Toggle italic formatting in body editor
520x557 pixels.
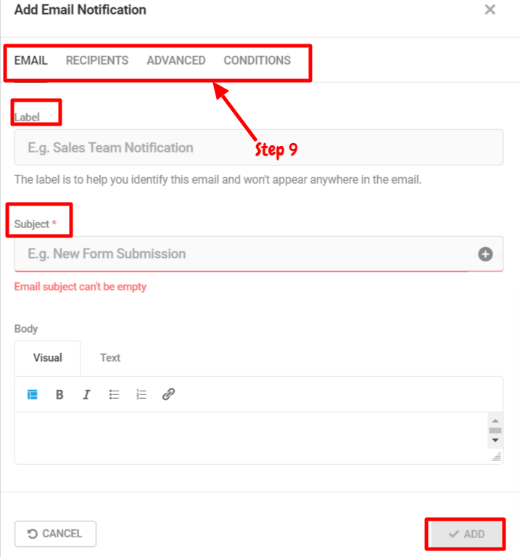click(x=86, y=394)
